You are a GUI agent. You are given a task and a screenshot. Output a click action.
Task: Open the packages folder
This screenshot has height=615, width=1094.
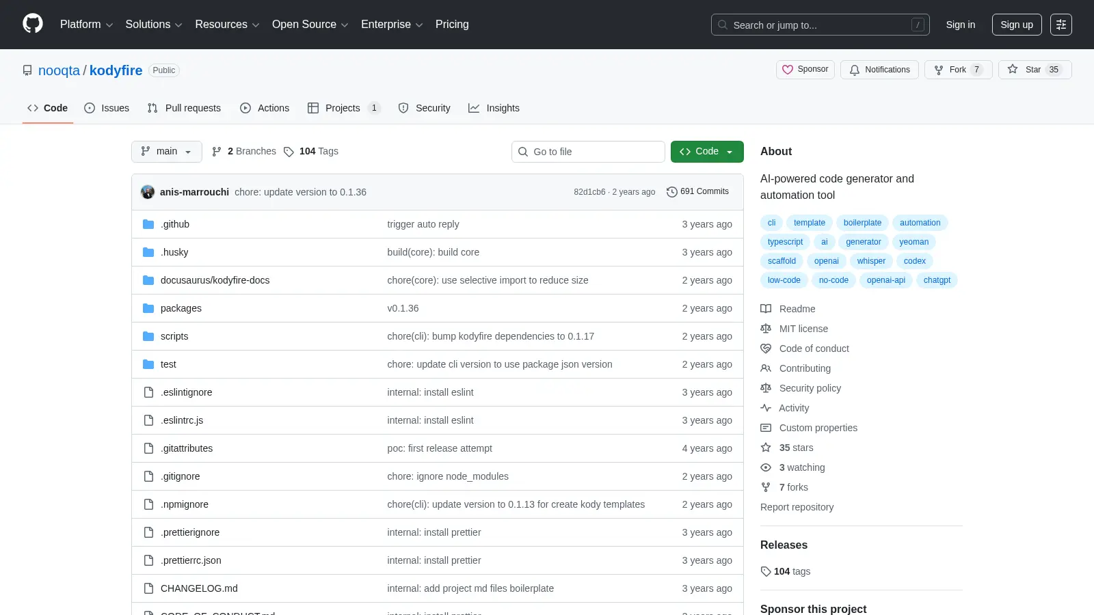pos(181,308)
